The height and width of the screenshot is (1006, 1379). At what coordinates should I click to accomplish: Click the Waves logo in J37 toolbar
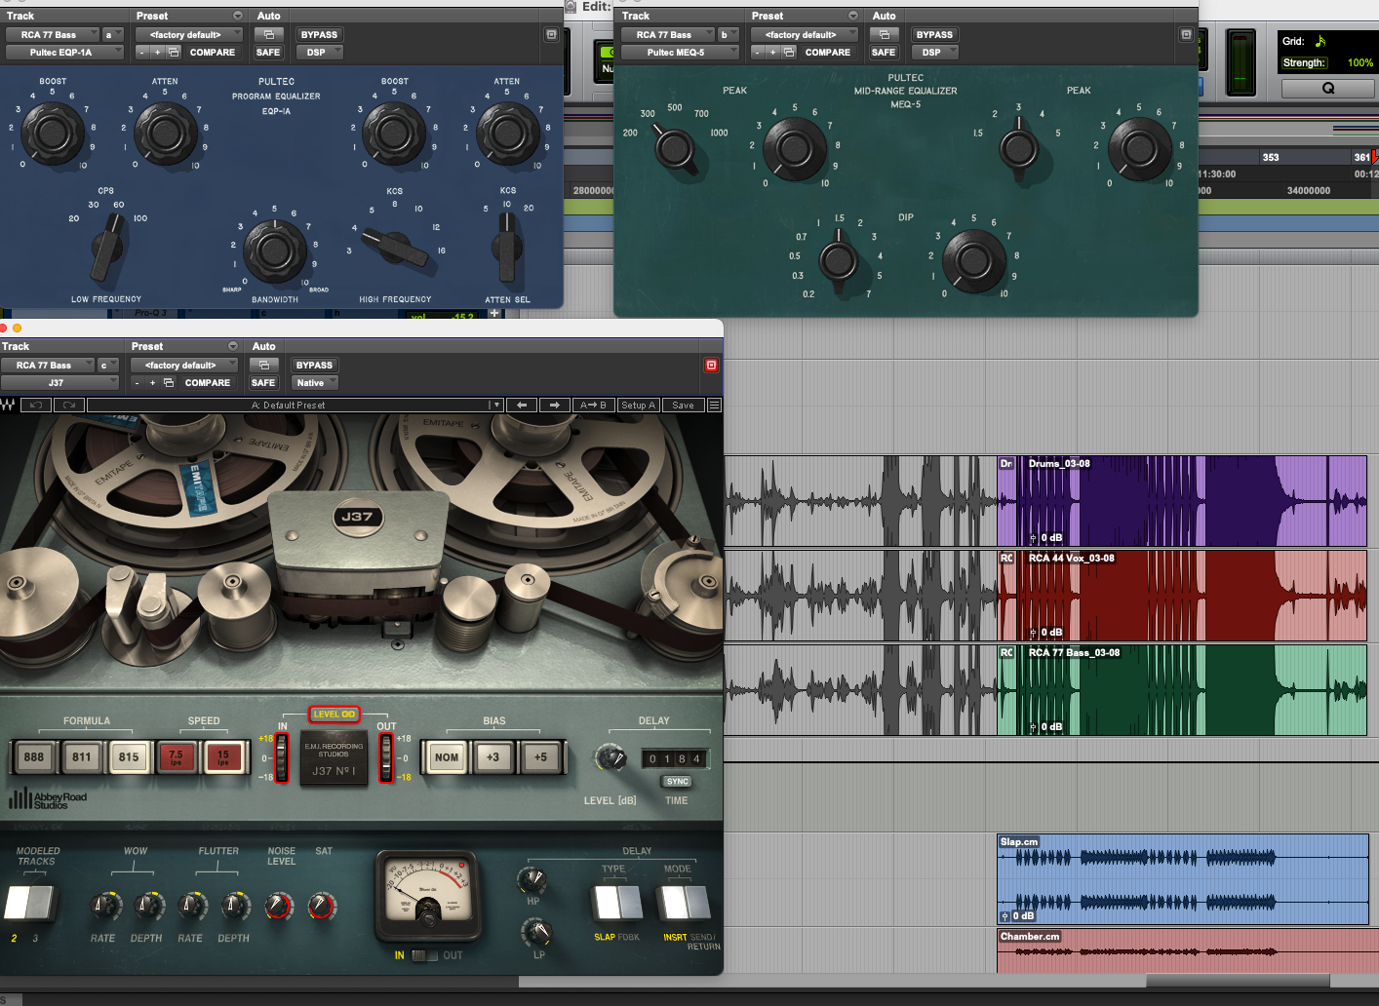coord(8,405)
